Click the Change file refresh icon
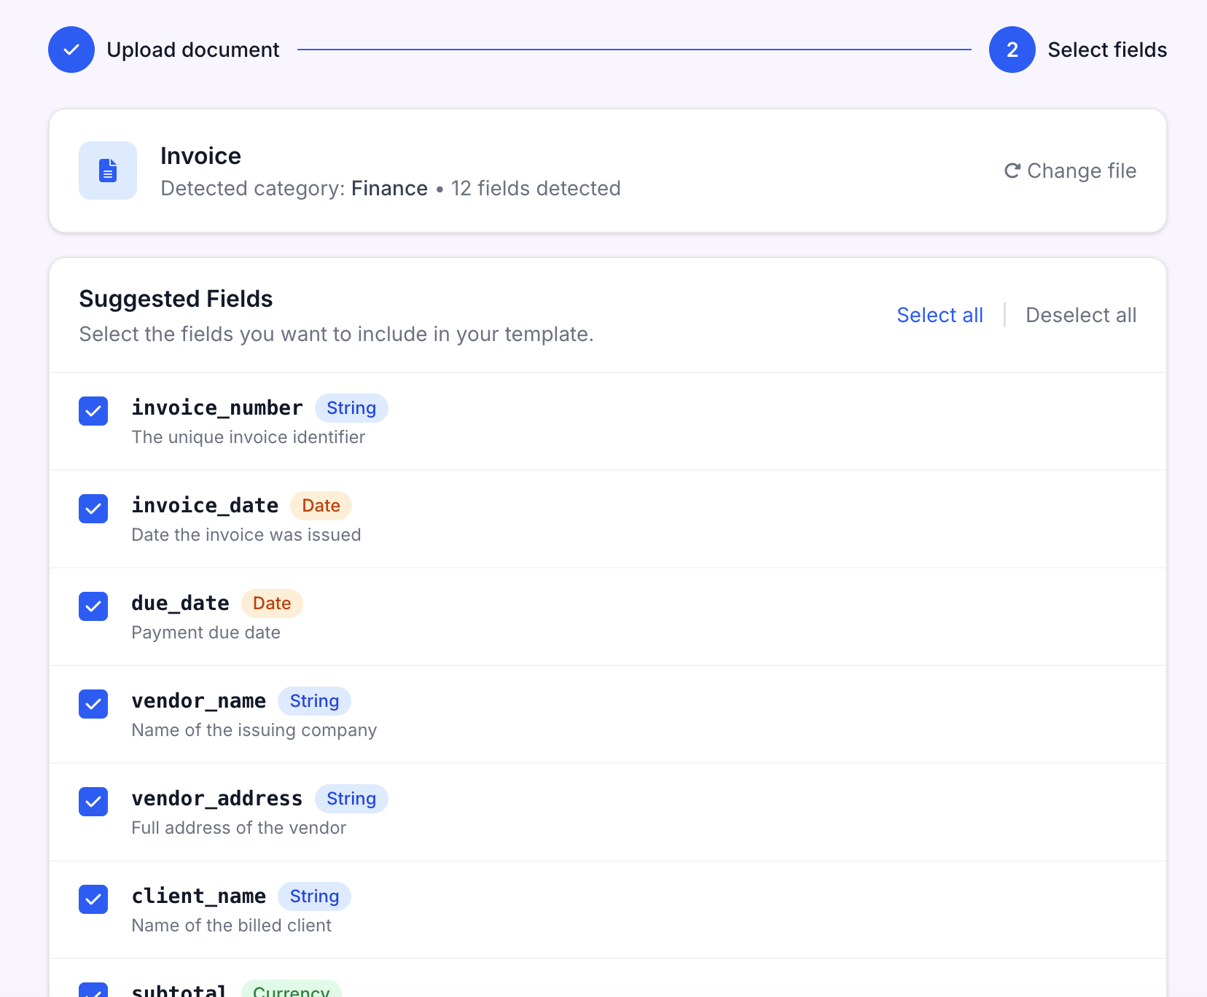This screenshot has height=997, width=1207. coord(1012,171)
